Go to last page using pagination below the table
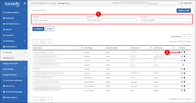Image resolution: width=196 pixels, height=103 pixels. (x=51, y=99)
